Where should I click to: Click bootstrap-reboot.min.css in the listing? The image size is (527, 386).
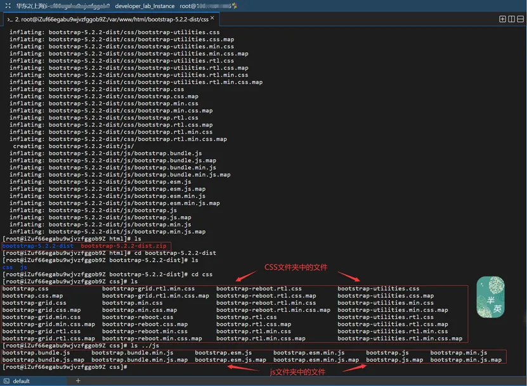145,331
